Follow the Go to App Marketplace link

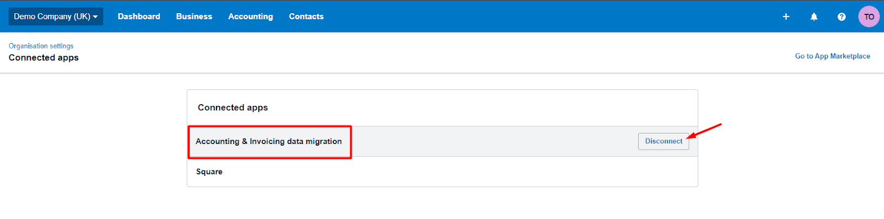click(x=832, y=56)
